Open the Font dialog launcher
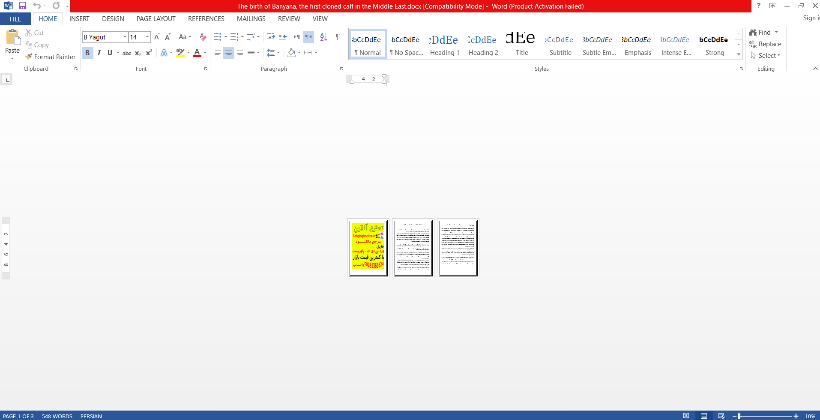 206,69
